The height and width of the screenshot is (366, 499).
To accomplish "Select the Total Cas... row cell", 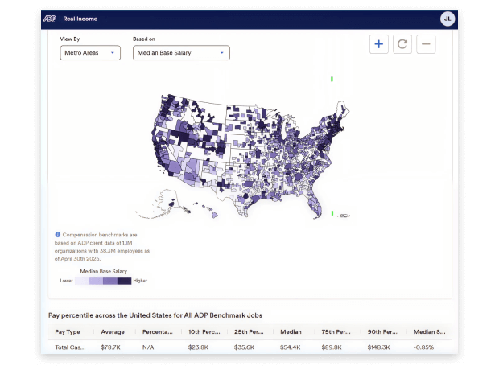I will point(70,347).
